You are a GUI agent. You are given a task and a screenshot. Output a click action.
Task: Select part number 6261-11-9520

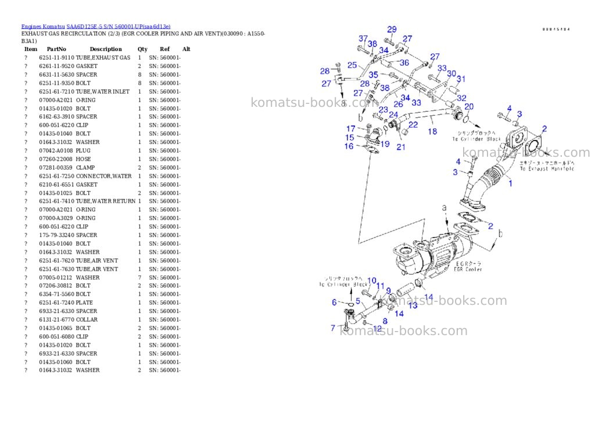tap(57, 66)
